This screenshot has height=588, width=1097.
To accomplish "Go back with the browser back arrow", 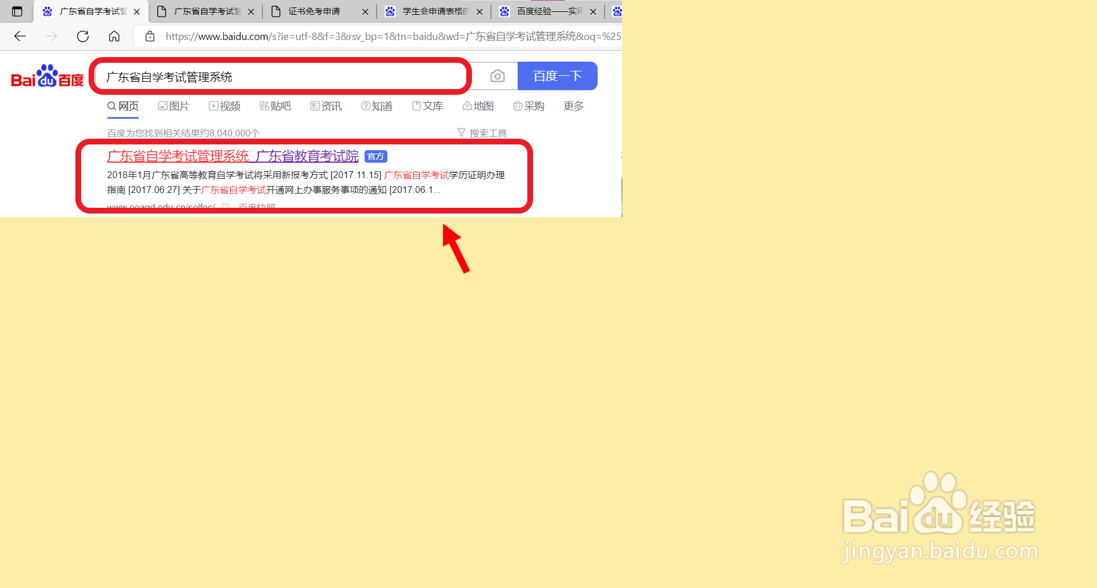I will (20, 37).
